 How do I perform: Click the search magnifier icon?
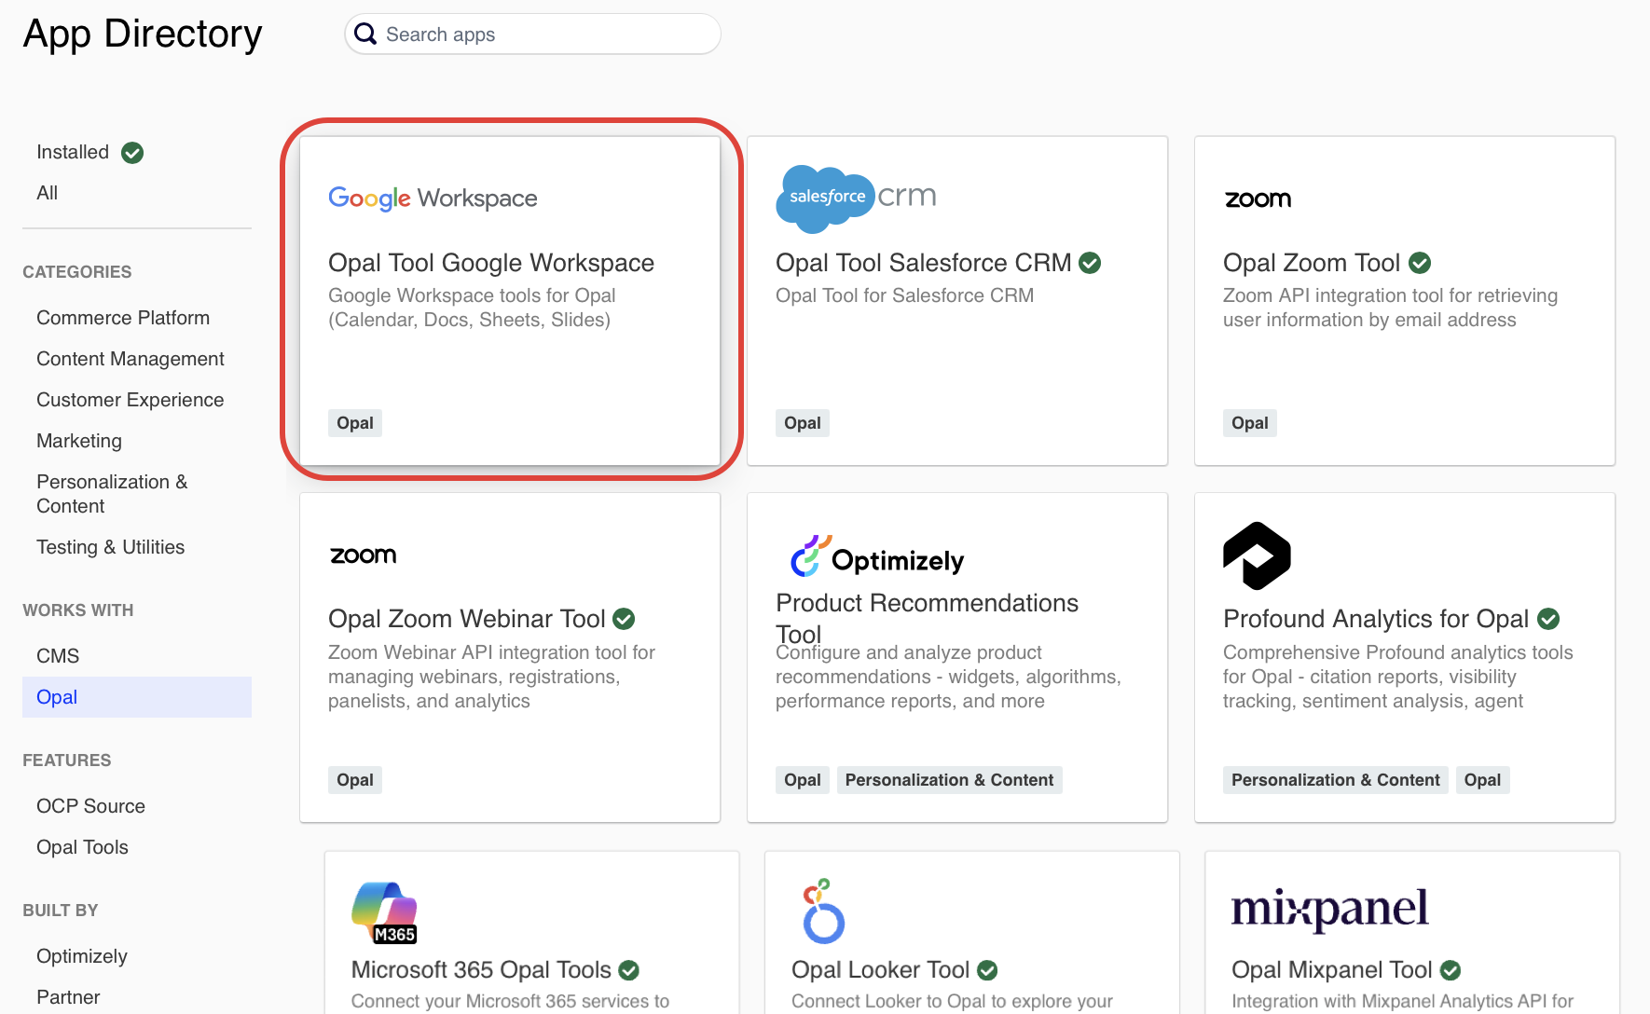(365, 34)
